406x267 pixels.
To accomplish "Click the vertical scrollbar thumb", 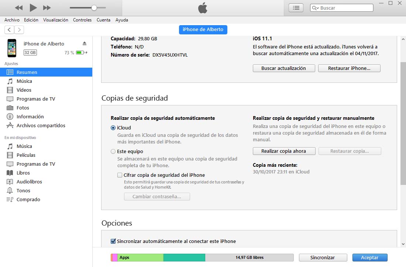I will pos(403,124).
